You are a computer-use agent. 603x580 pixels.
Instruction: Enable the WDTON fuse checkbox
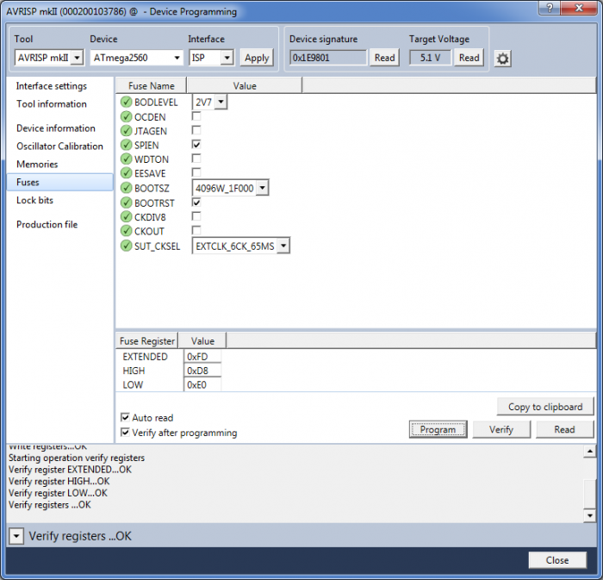click(x=196, y=158)
